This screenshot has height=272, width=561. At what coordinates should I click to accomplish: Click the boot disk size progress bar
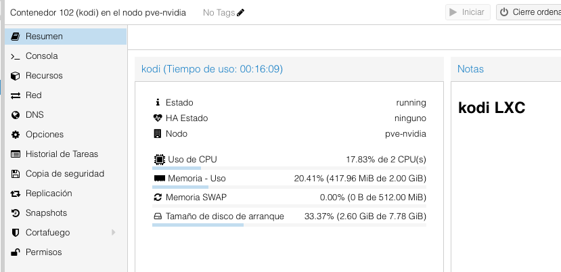(289, 225)
